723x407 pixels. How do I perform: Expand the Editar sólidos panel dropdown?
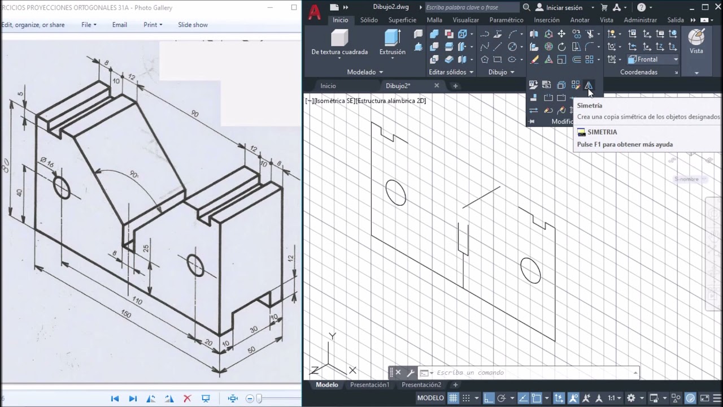tap(471, 72)
